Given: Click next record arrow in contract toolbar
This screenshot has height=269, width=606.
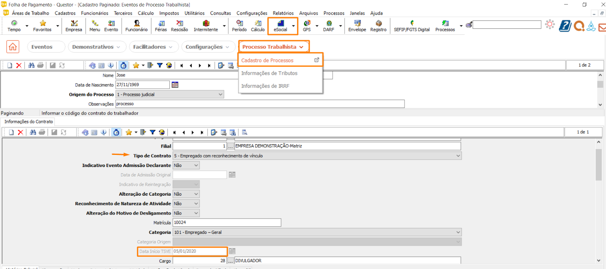Looking at the screenshot, I should tap(193, 132).
